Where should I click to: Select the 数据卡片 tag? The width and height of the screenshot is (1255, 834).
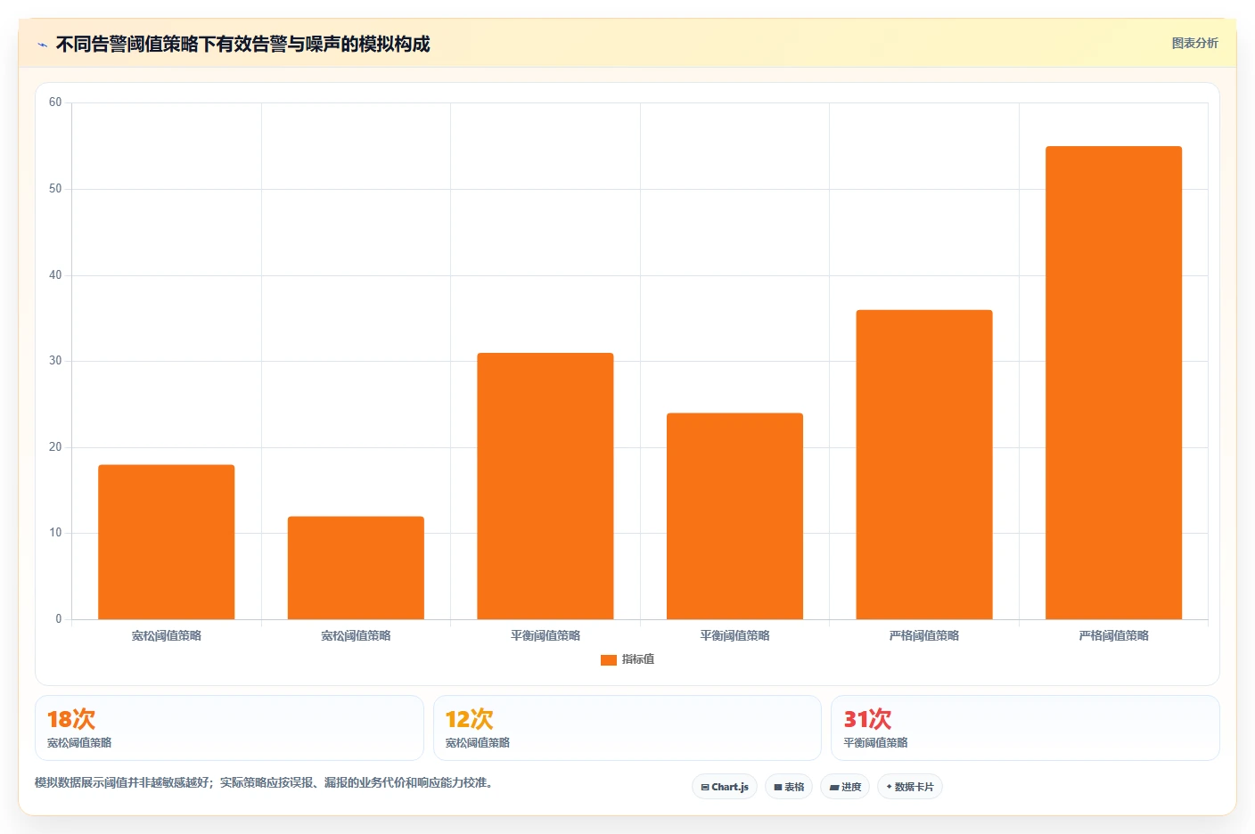click(x=910, y=787)
